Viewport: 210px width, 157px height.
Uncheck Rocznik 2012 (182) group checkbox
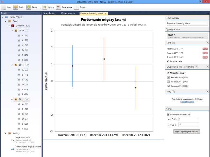pos(169,86)
